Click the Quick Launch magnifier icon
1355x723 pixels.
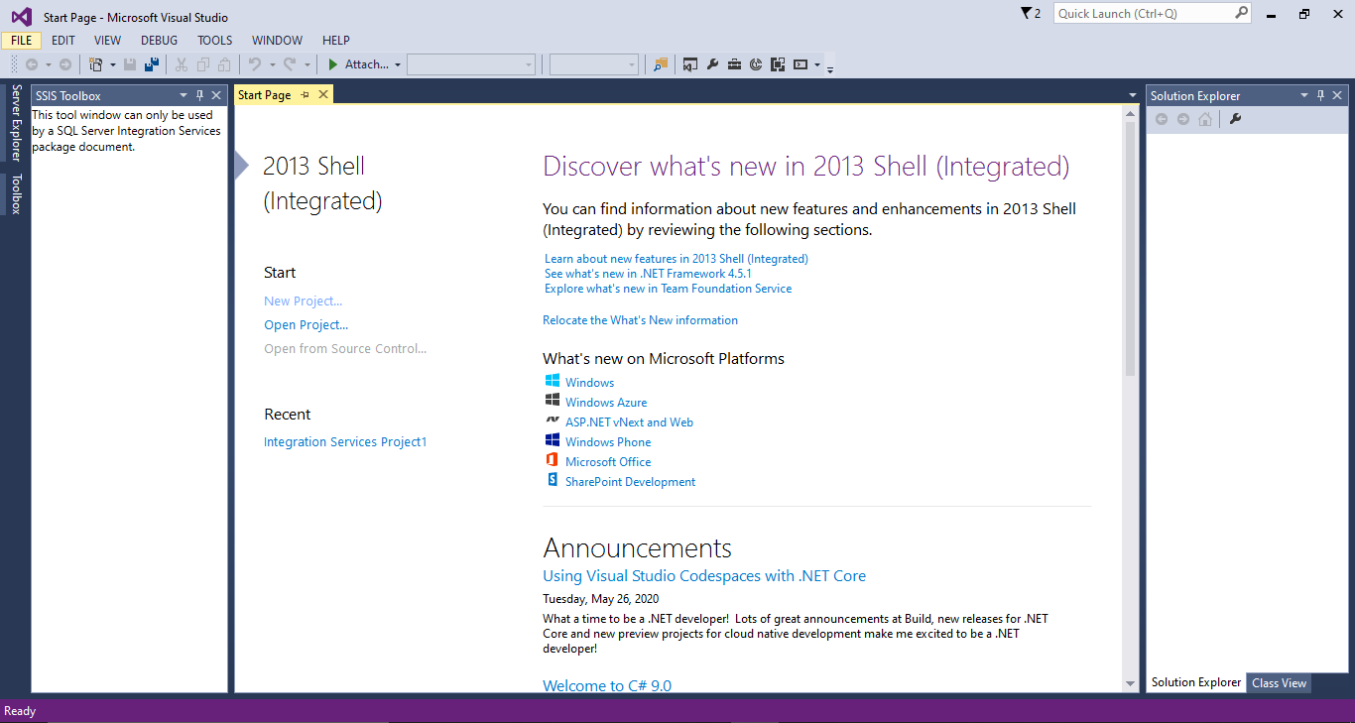pos(1241,13)
